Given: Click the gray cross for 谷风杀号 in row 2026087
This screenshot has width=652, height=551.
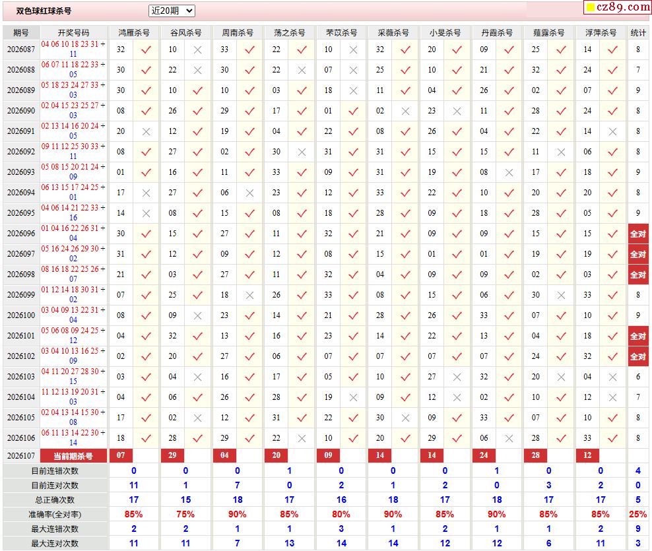Looking at the screenshot, I should pos(197,50).
